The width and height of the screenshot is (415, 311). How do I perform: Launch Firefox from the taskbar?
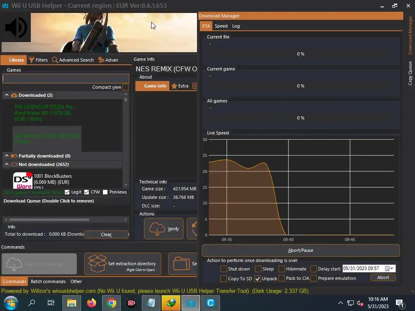[92, 303]
